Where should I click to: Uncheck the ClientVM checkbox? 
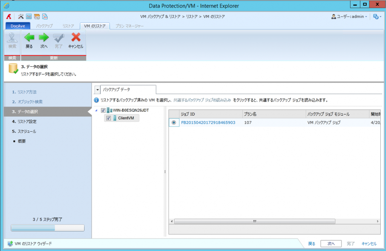coord(108,118)
